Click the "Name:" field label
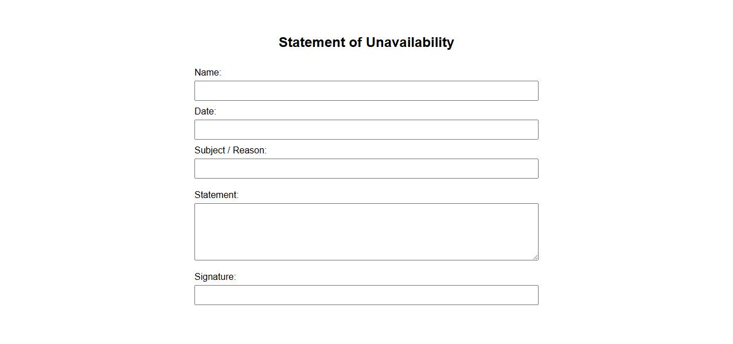The width and height of the screenshot is (733, 344). pos(208,73)
